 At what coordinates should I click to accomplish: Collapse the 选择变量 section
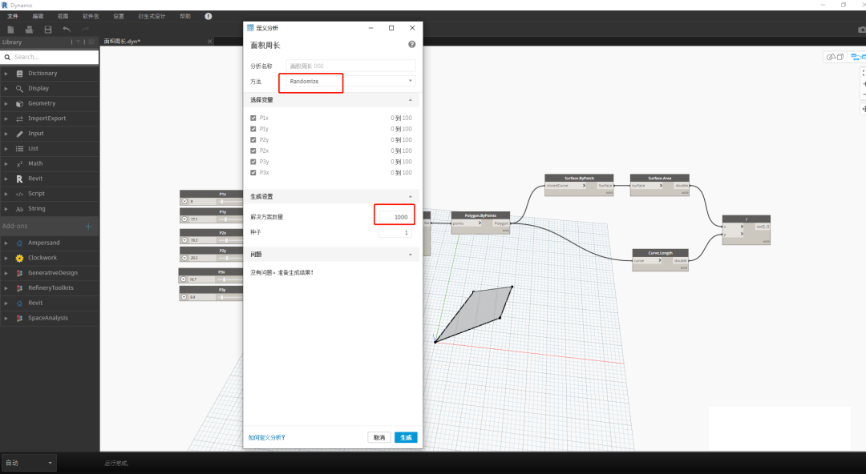tap(410, 100)
